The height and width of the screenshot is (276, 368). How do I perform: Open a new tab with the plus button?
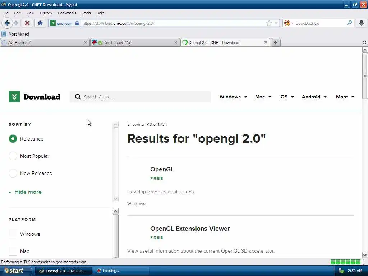(276, 42)
